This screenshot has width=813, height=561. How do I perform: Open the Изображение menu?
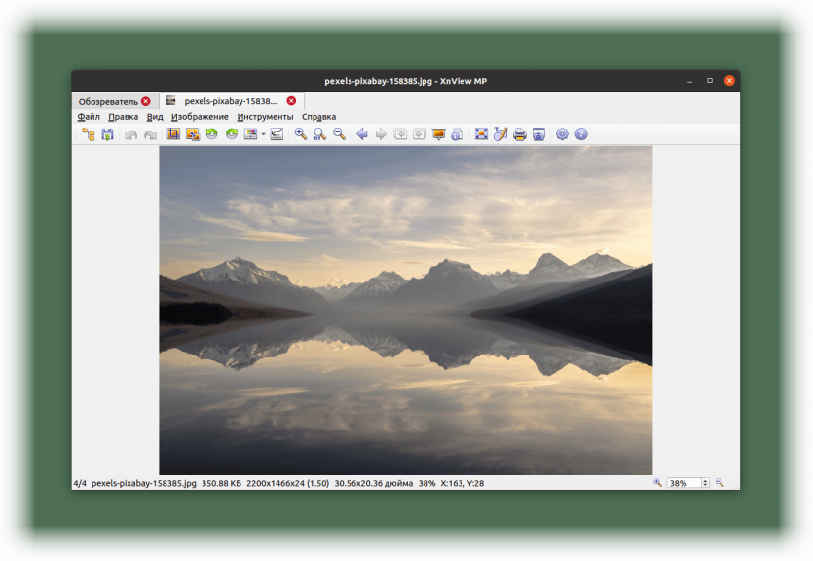click(200, 117)
